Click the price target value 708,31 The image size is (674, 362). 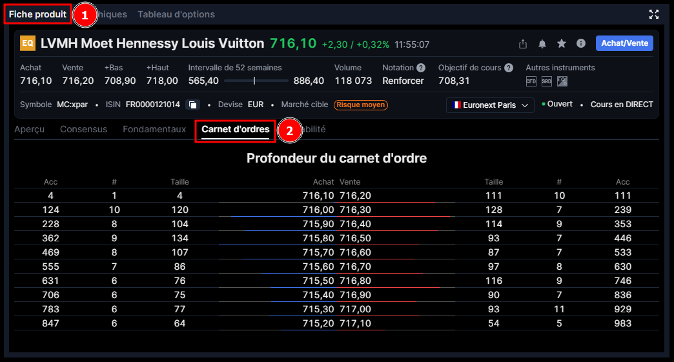[454, 81]
